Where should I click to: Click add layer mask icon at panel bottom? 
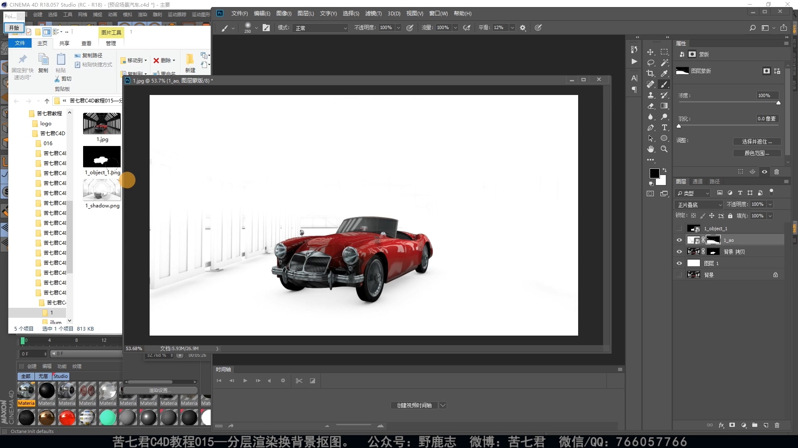732,425
